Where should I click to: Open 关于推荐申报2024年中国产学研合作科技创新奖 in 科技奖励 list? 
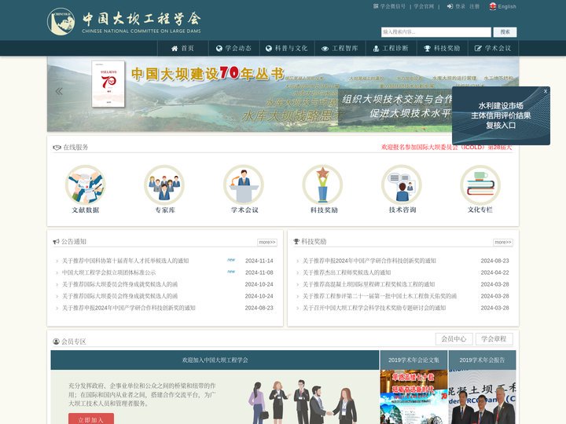(369, 261)
